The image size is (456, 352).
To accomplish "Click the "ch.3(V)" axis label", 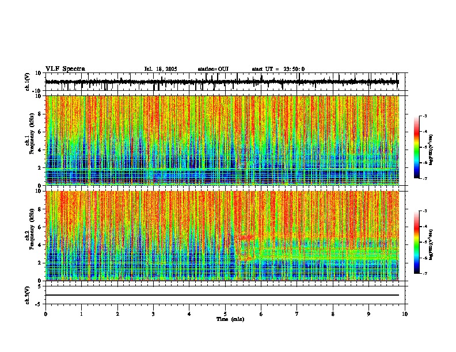I will click(28, 295).
